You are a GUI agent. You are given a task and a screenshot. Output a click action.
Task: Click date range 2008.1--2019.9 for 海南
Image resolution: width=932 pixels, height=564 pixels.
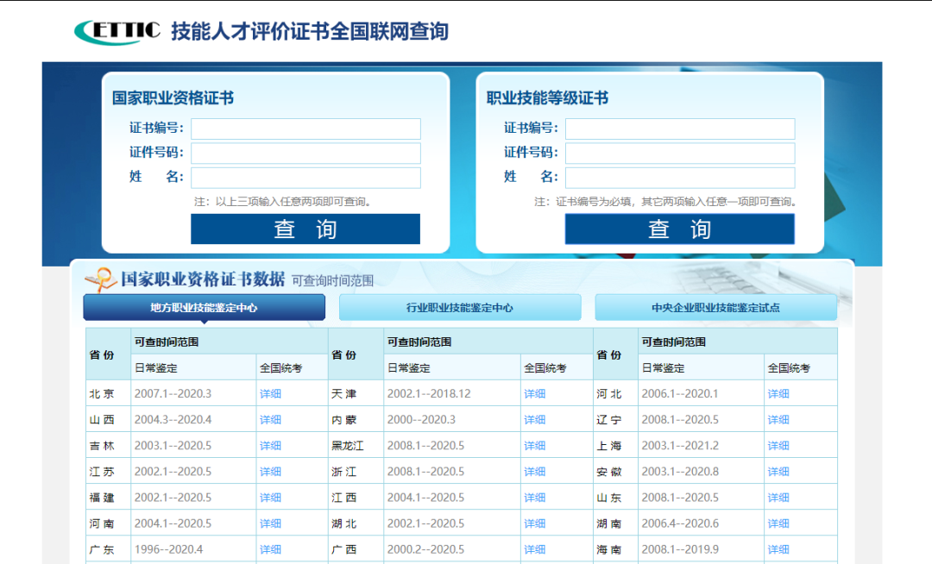click(680, 549)
